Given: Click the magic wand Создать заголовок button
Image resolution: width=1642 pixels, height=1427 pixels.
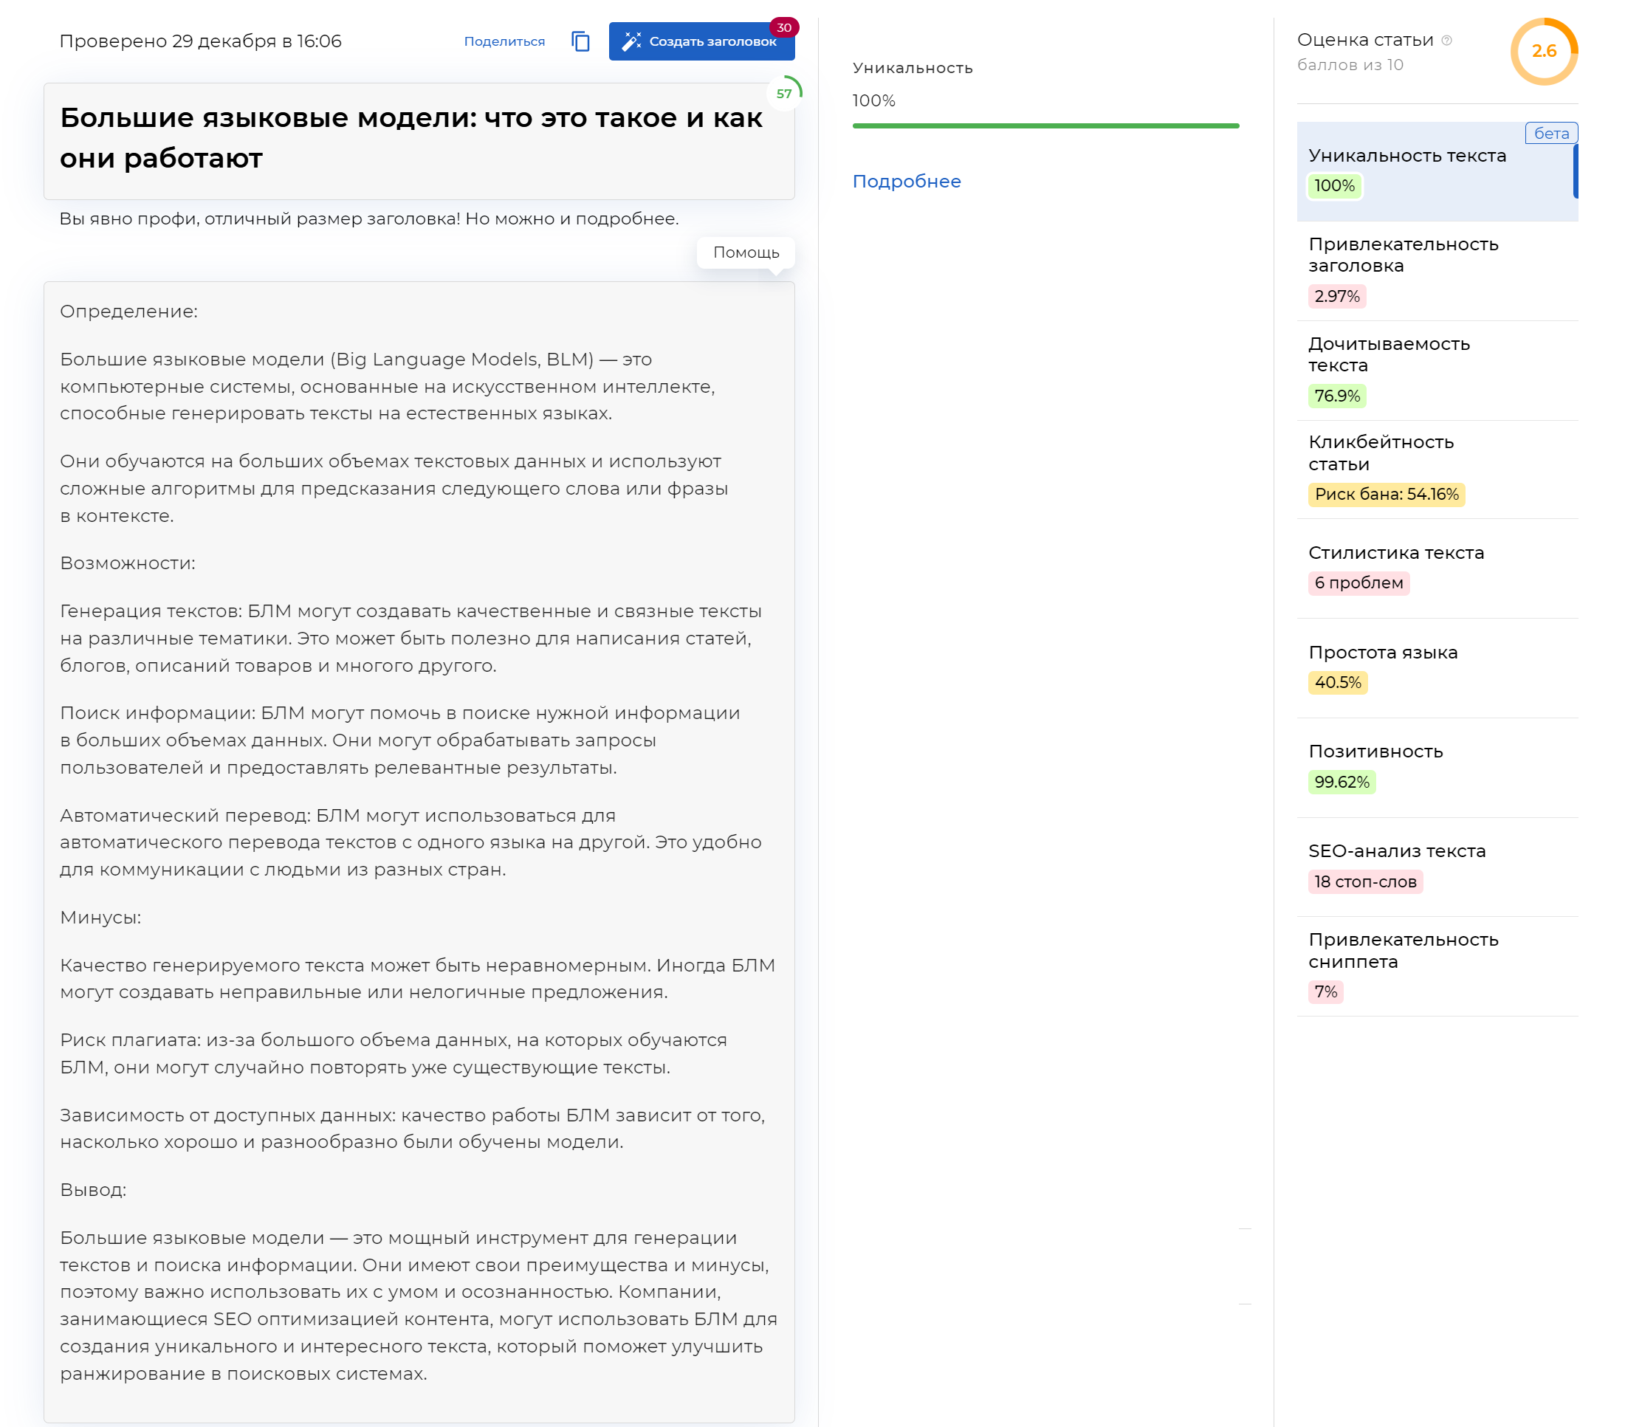Looking at the screenshot, I should tap(701, 41).
